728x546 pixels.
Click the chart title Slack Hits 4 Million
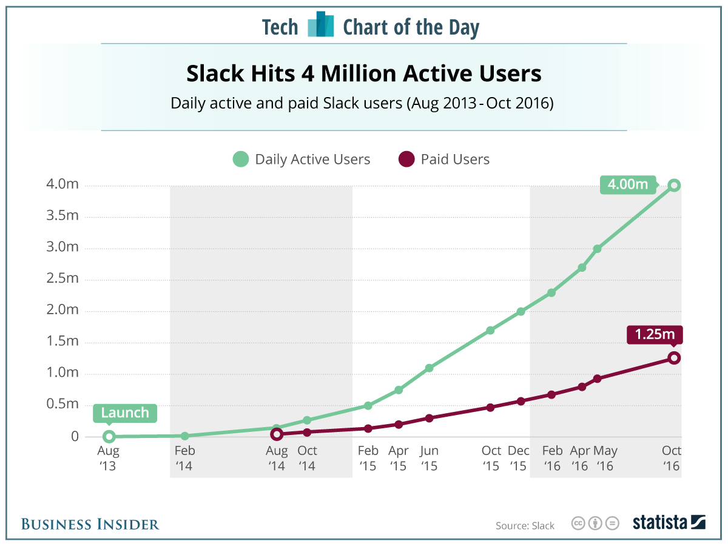coord(364,74)
